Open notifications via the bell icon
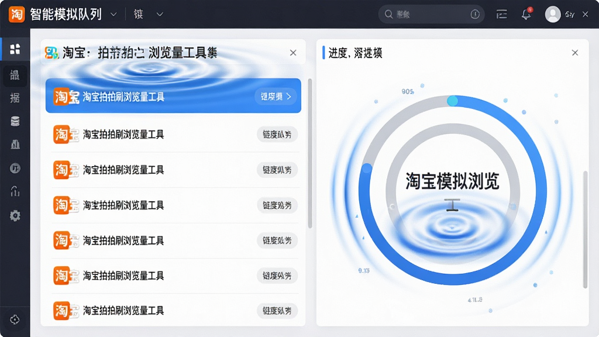Viewport: 599px width, 337px height. pyautogui.click(x=526, y=14)
